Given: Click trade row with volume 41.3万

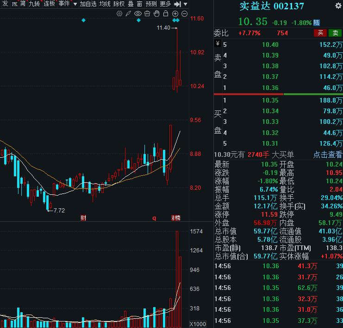Looking at the screenshot, I should (278, 266).
